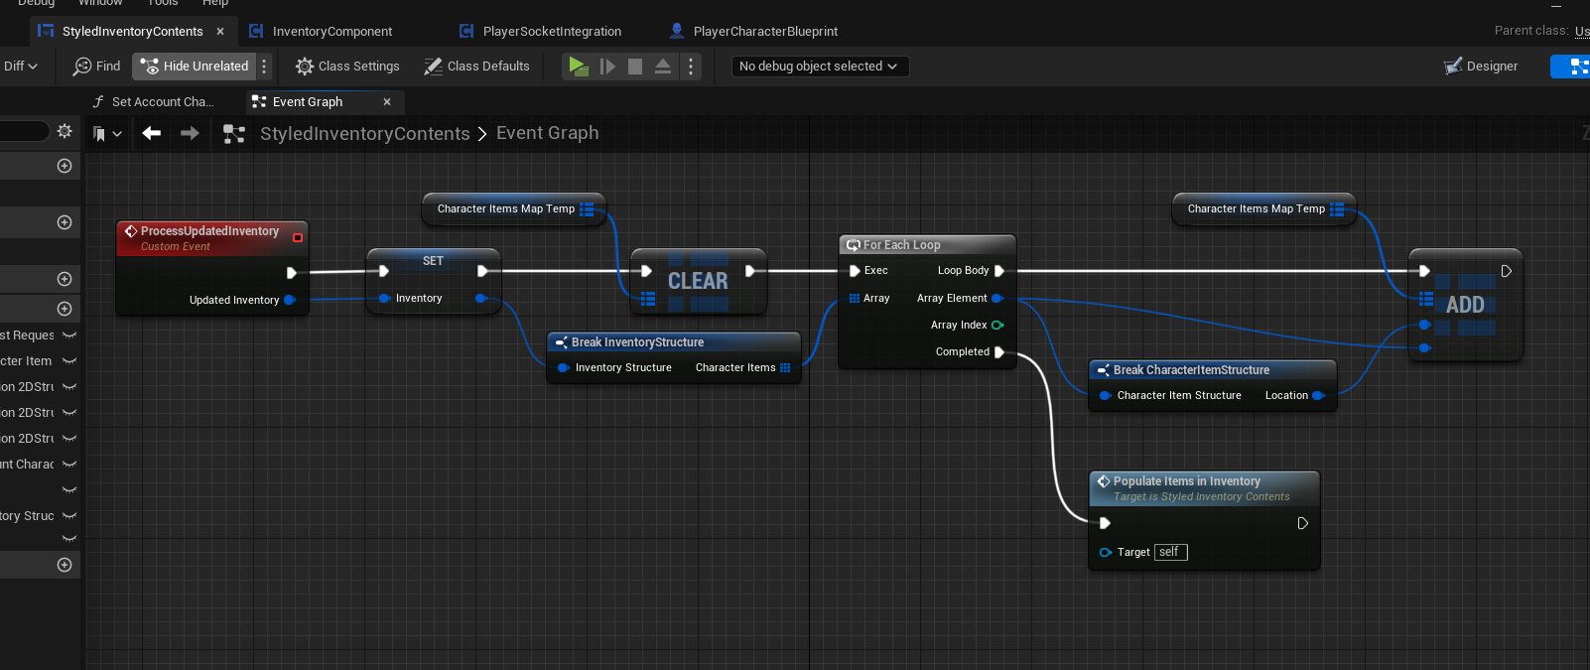
Task: Open the bookmarks dropdown in graph toolbar
Action: click(x=107, y=133)
